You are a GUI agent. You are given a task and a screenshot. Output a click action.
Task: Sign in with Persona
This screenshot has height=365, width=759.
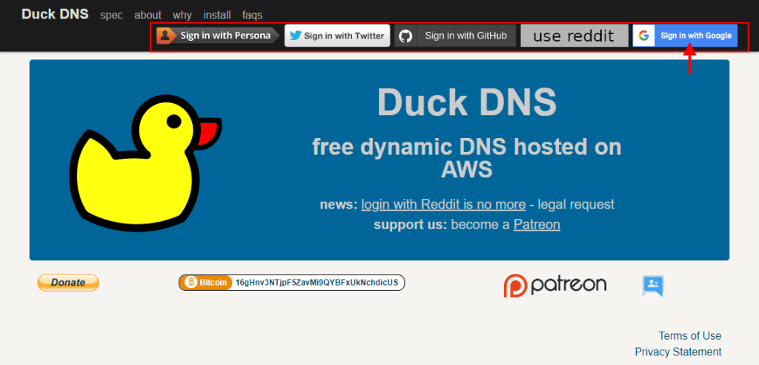[225, 36]
